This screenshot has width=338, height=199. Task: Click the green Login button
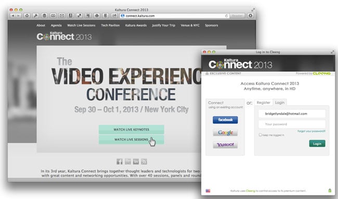317,144
